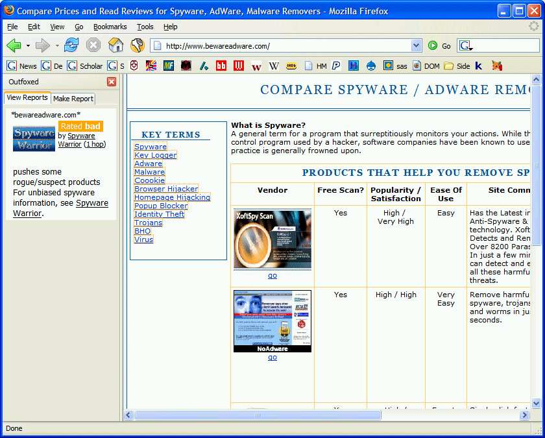Click the grey Forward arrow button
The height and width of the screenshot is (438, 545).
(43, 45)
